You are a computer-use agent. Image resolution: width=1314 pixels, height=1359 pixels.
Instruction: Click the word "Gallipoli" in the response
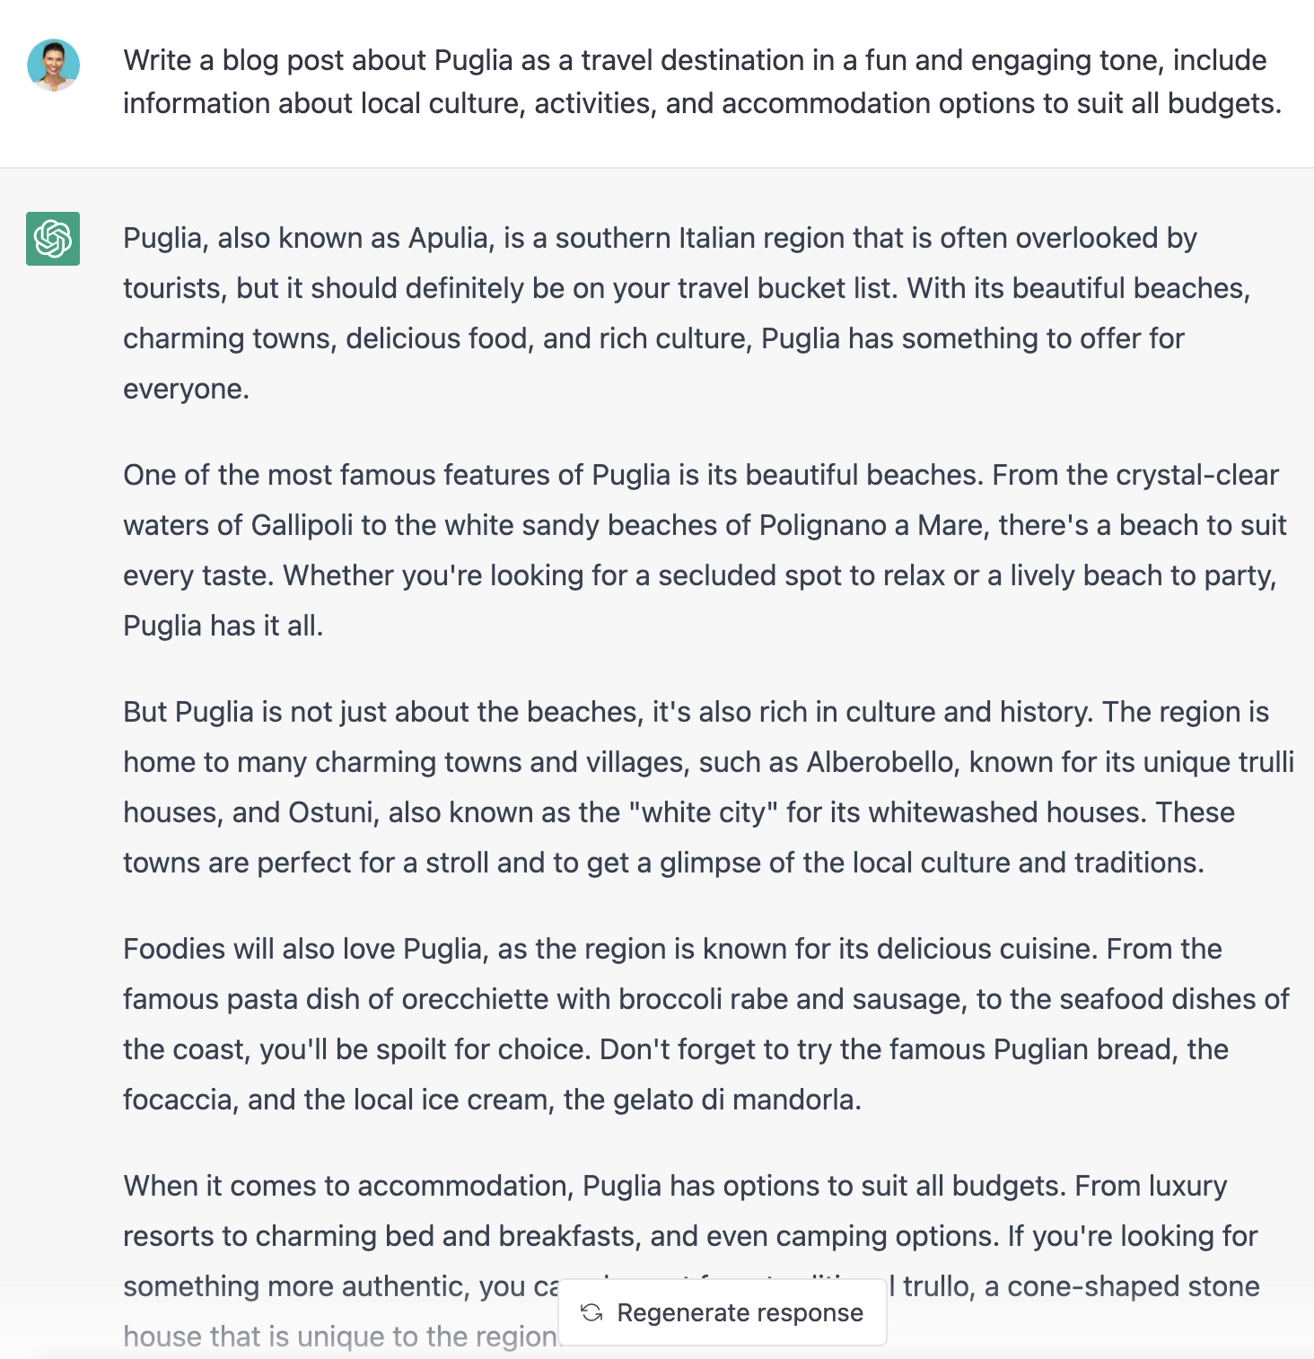coord(302,525)
